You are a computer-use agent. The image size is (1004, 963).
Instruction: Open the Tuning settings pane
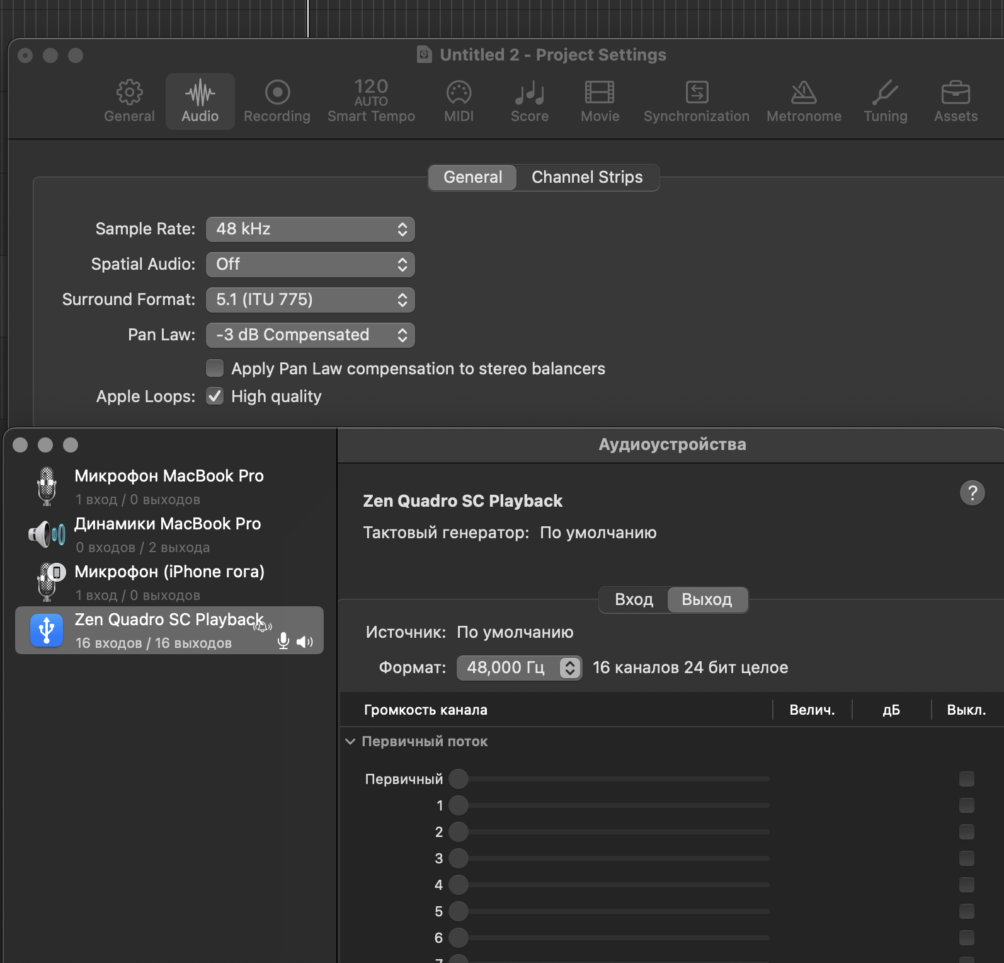coord(885,101)
